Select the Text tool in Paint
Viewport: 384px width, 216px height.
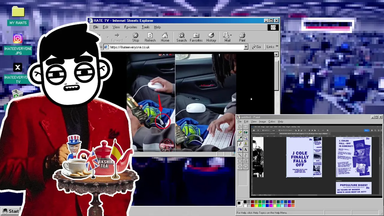click(x=245, y=149)
